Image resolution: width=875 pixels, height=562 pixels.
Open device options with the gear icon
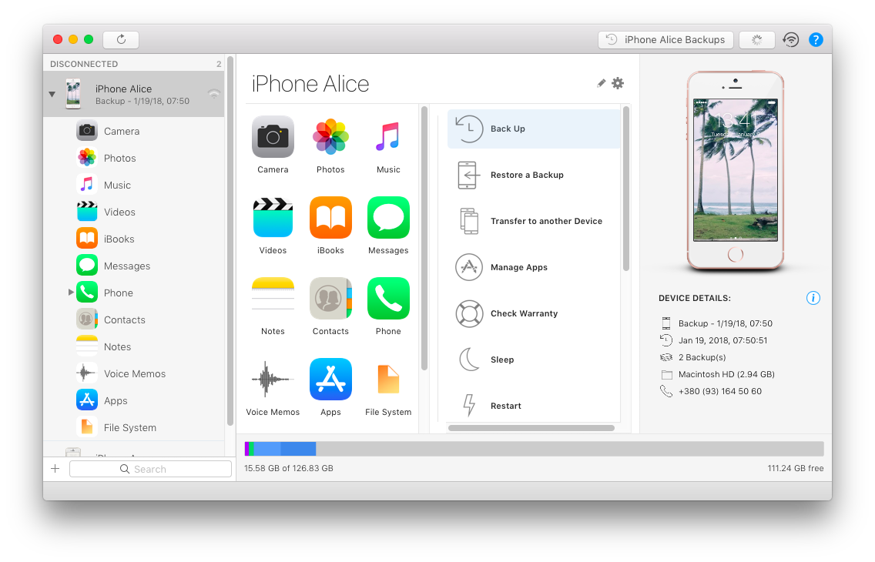(618, 83)
